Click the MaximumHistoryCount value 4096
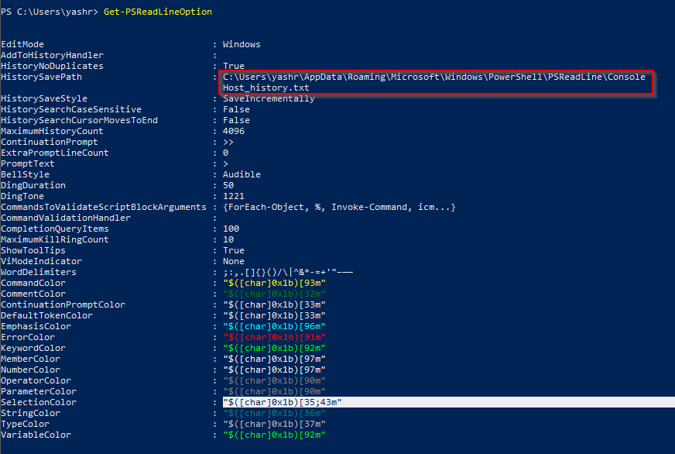Viewport: 675px width, 454px height. click(x=233, y=132)
